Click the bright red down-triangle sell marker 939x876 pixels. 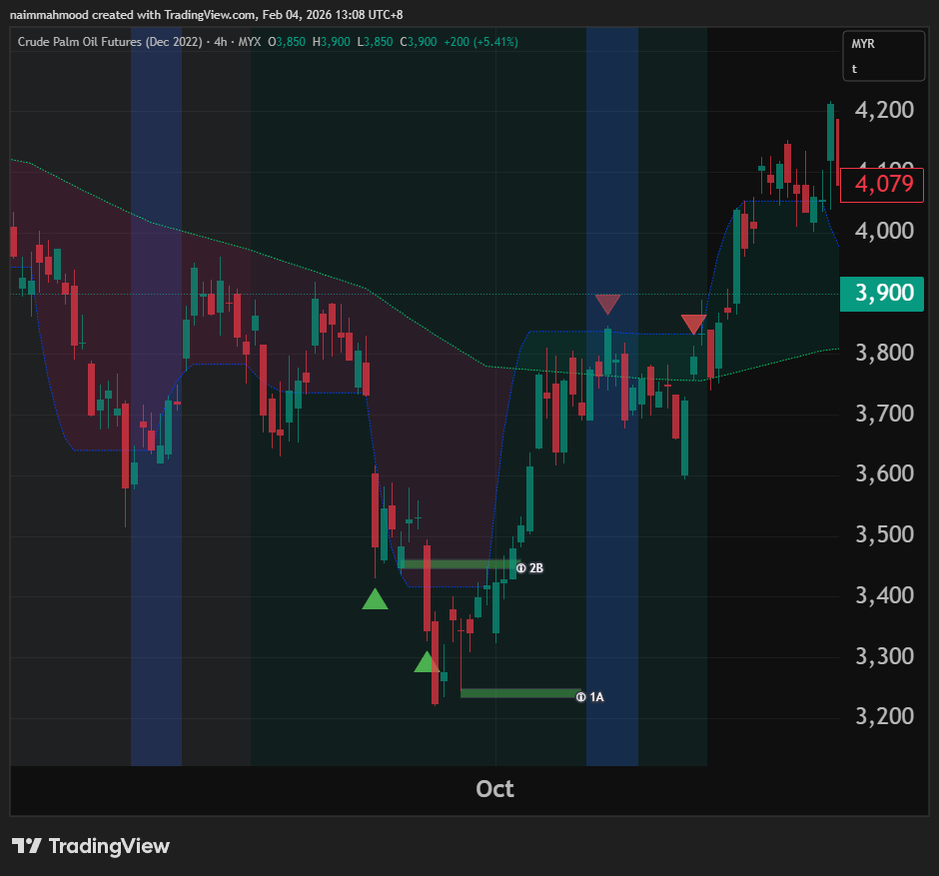tap(692, 324)
